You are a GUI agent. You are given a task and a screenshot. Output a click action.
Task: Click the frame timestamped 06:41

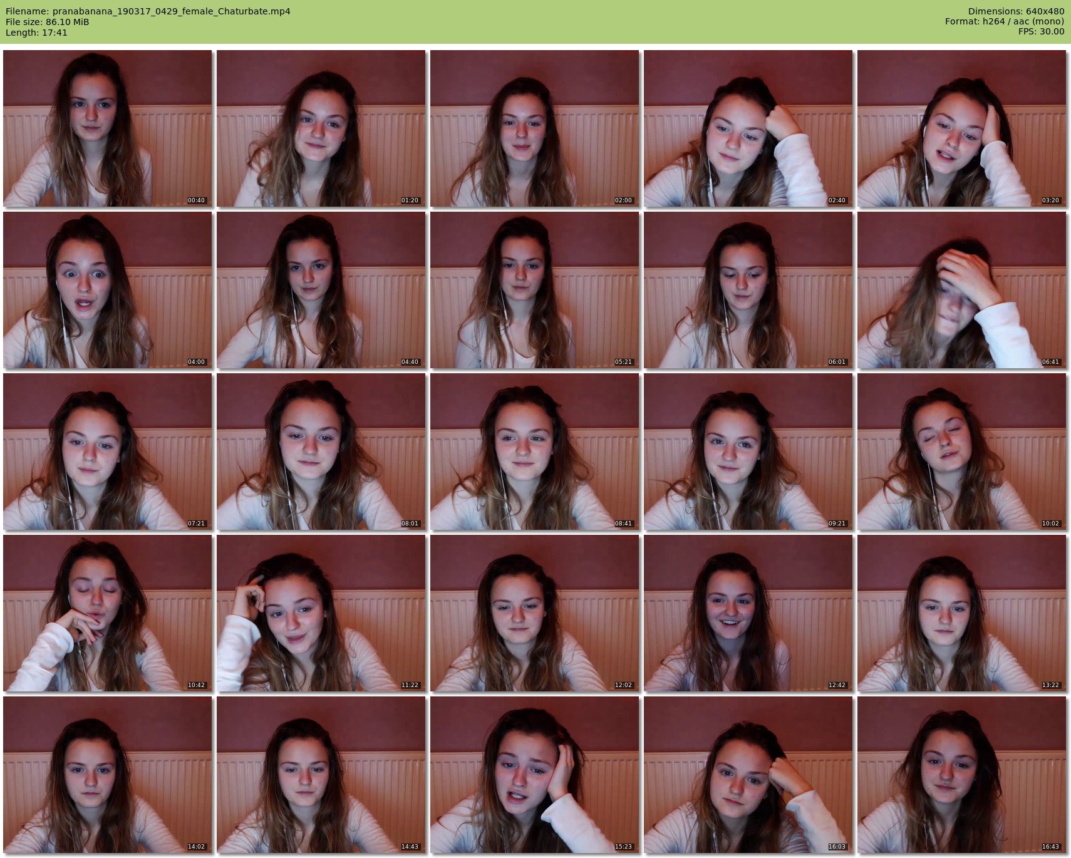click(x=961, y=290)
